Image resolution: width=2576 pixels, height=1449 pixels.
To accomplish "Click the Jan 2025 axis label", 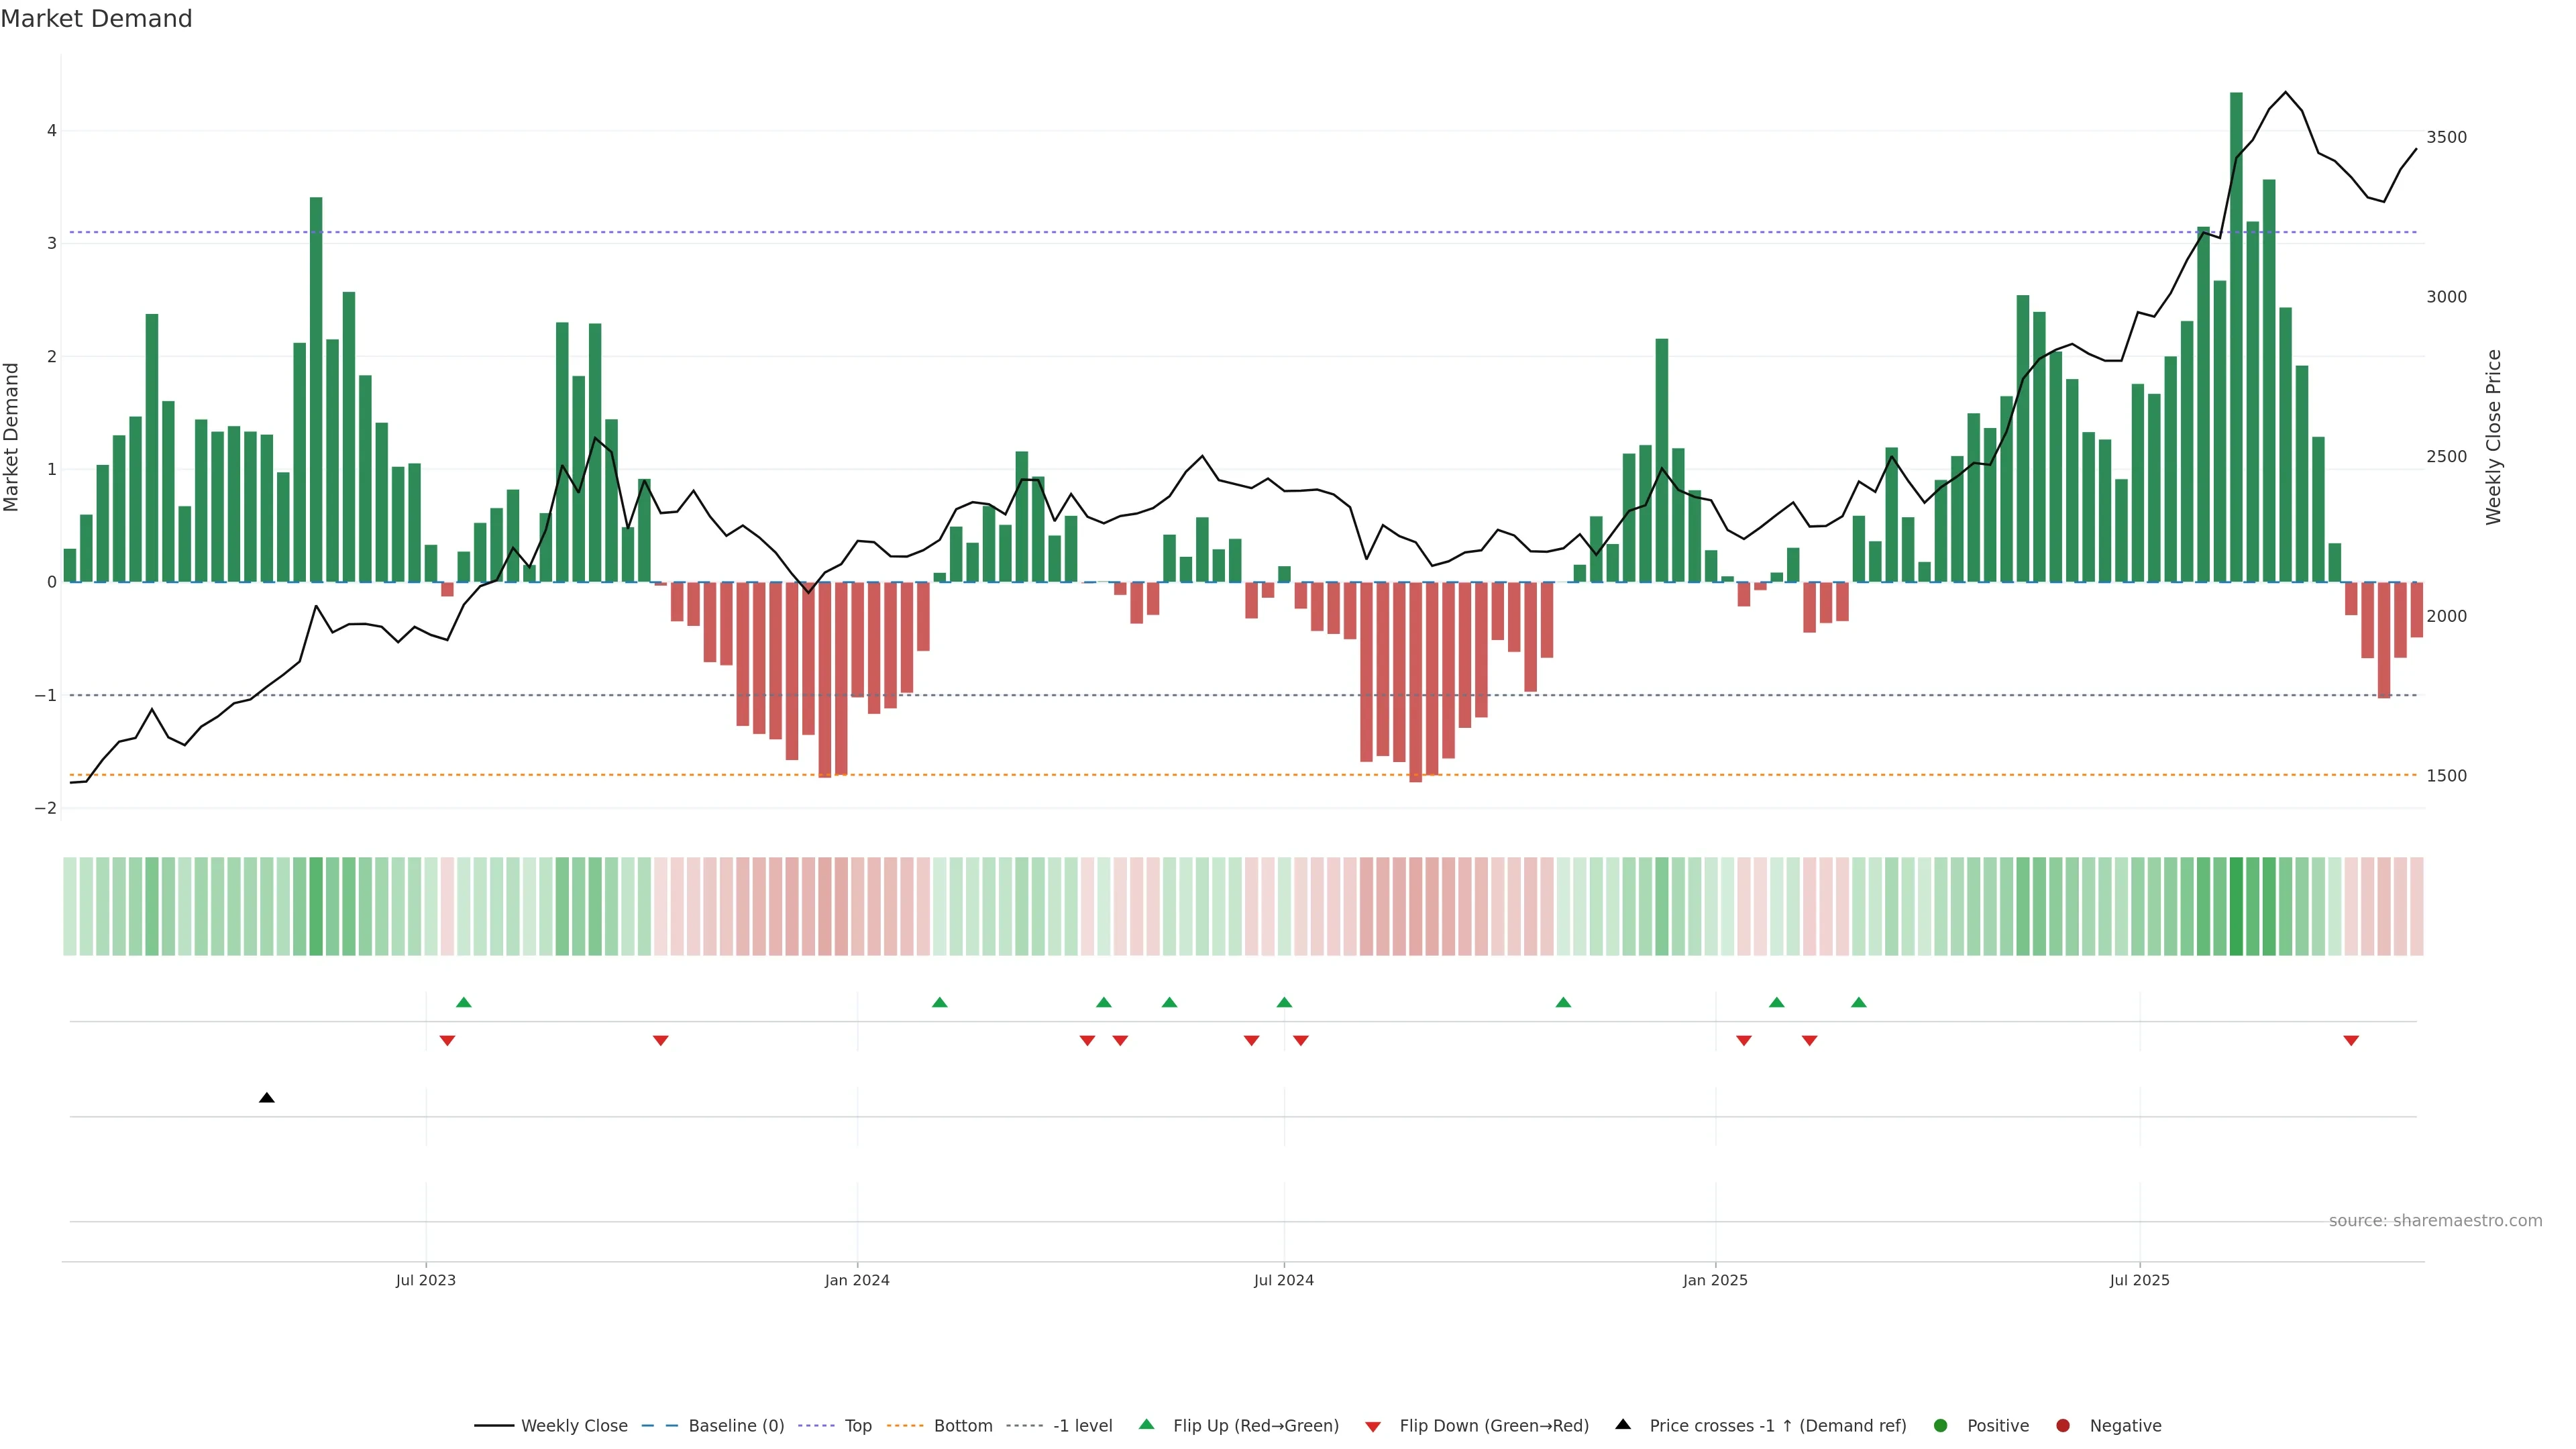I will [x=1715, y=1280].
